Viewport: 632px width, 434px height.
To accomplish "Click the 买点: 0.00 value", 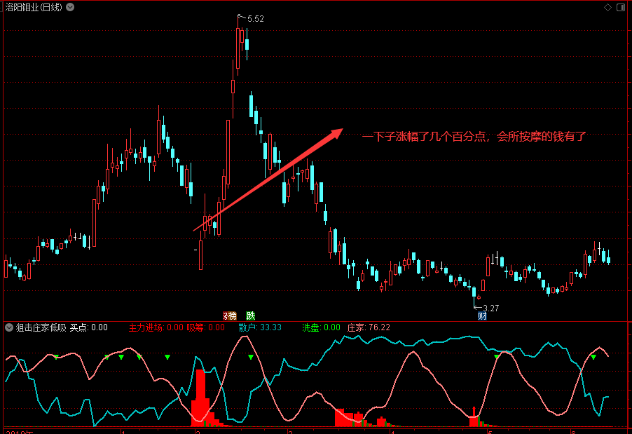I will pyautogui.click(x=89, y=327).
